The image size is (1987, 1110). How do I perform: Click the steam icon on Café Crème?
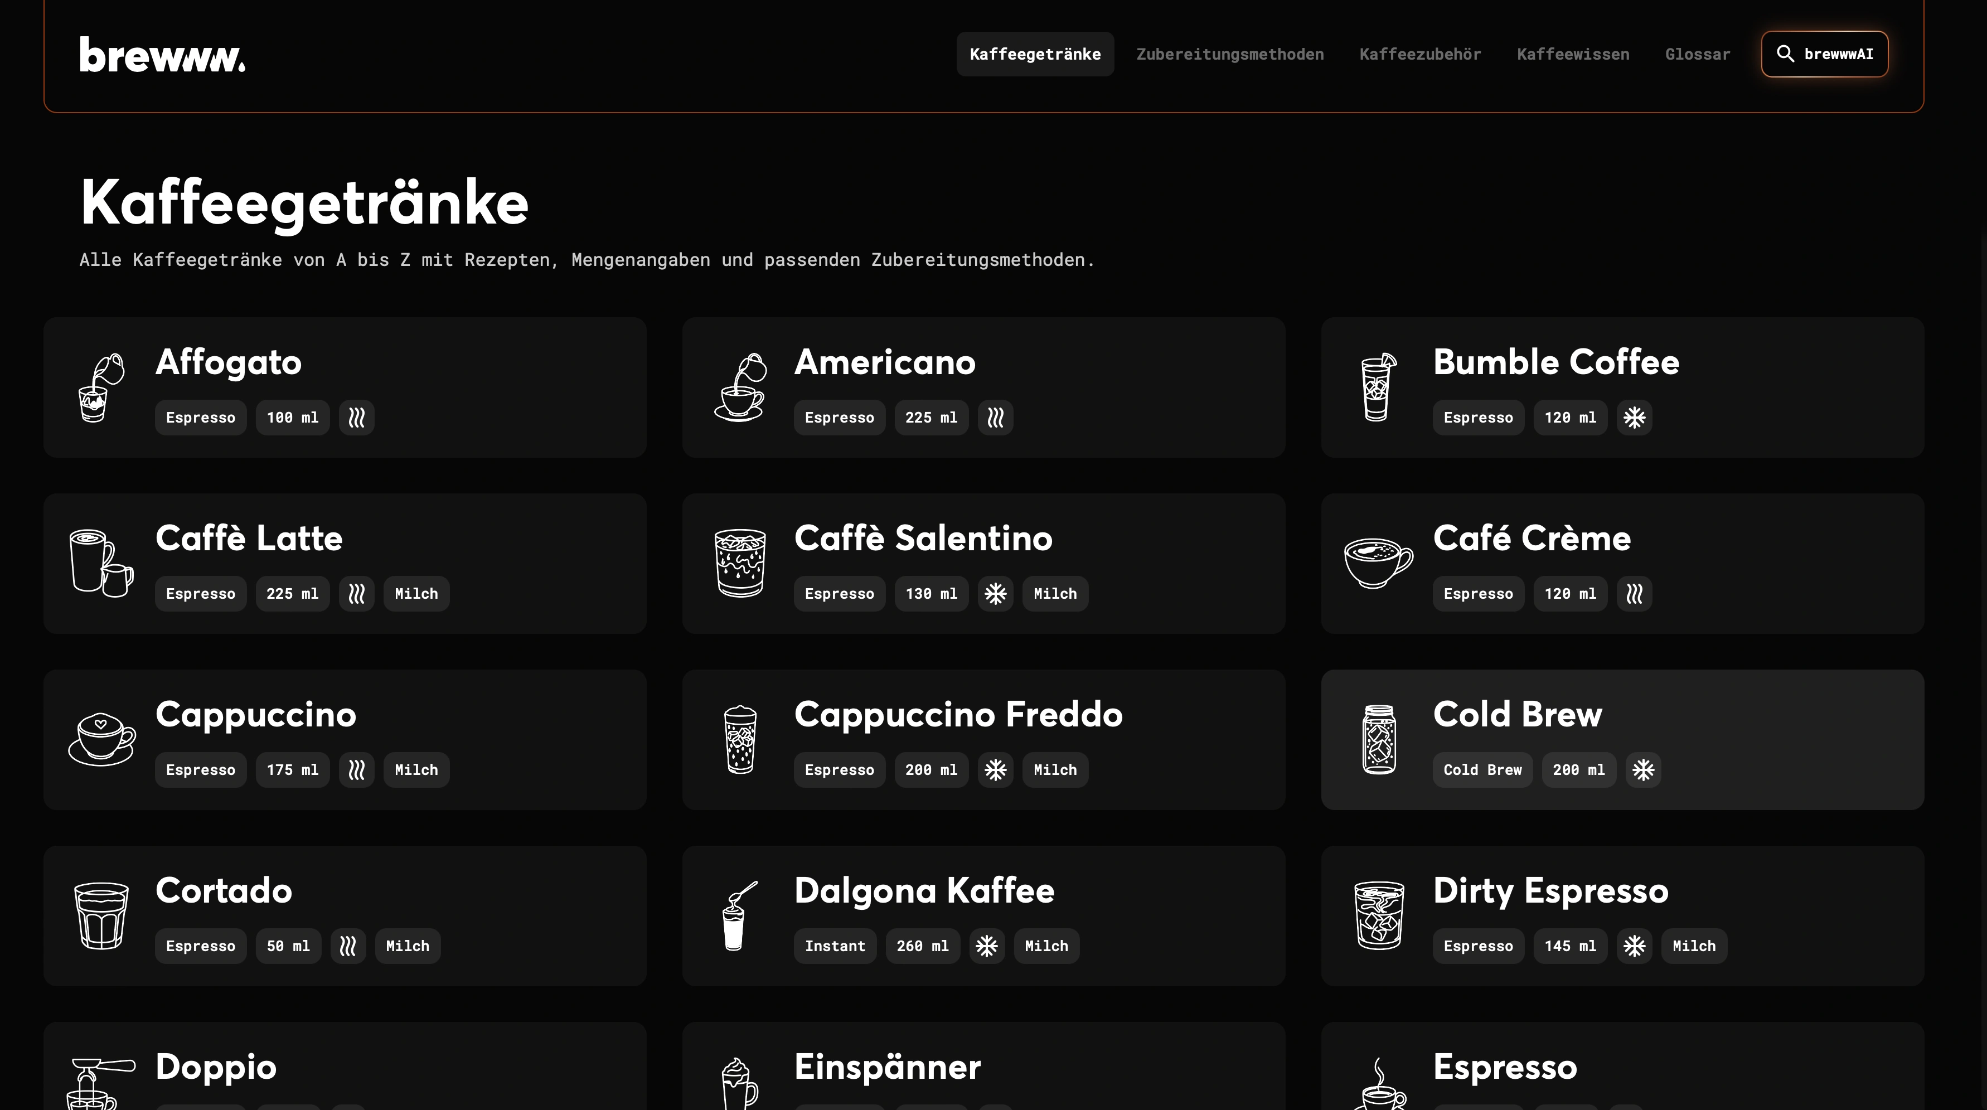pyautogui.click(x=1635, y=593)
